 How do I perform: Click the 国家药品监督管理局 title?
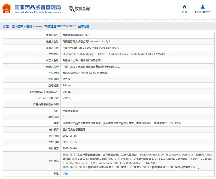[38, 7]
